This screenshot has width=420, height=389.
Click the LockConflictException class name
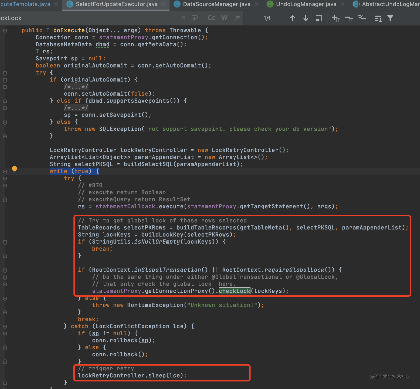click(x=132, y=326)
